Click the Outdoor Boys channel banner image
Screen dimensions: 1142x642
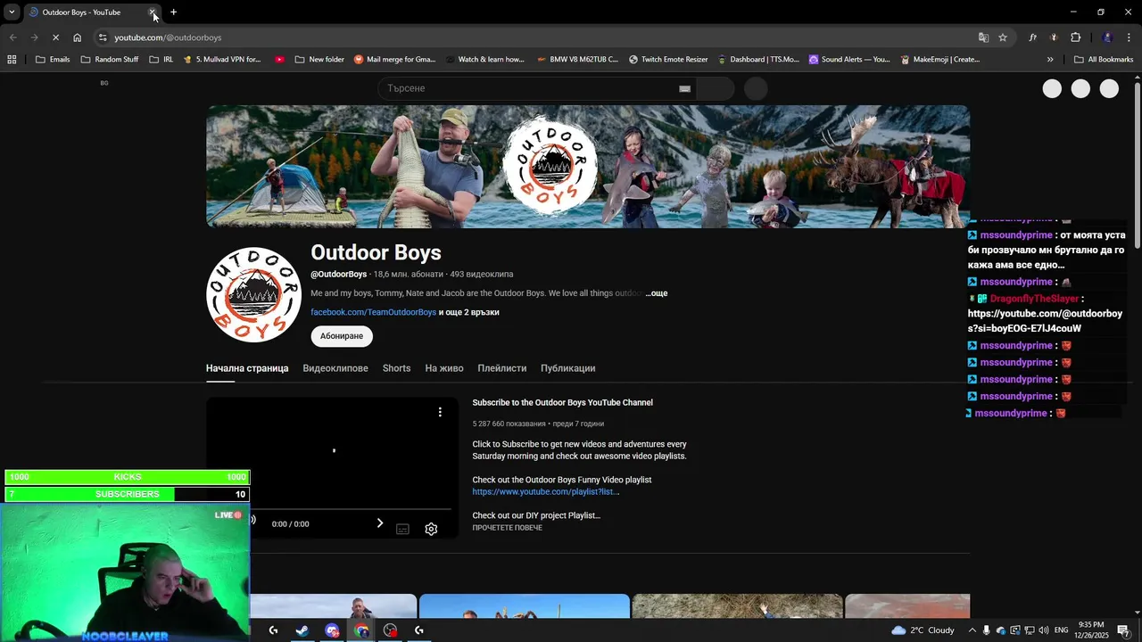[x=588, y=167]
